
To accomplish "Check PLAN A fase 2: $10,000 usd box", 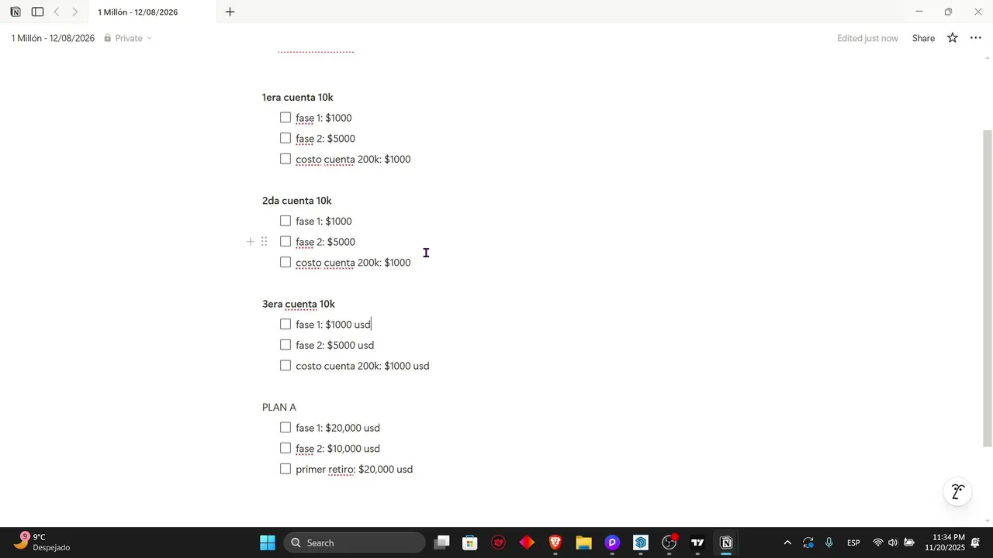I will (x=285, y=448).
